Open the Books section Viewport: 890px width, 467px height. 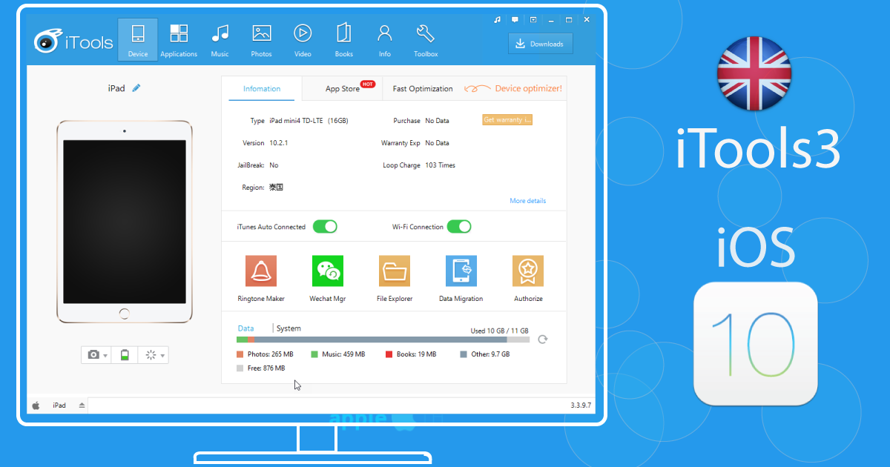(x=343, y=39)
